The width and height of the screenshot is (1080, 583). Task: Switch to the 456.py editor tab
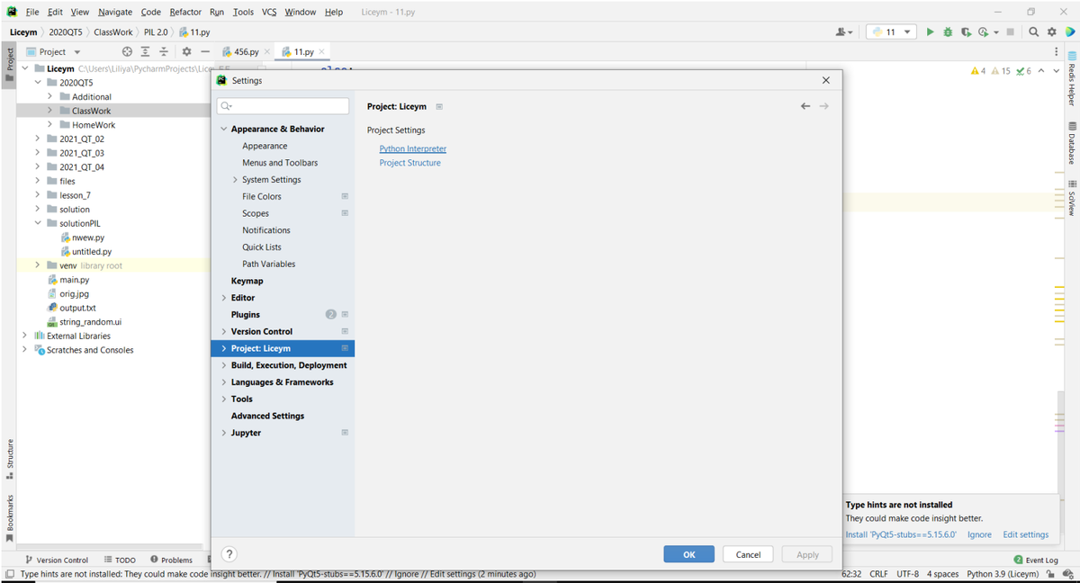coord(246,51)
